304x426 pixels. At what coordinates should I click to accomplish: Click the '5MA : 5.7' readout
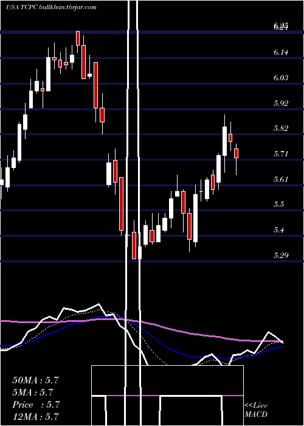click(33, 393)
